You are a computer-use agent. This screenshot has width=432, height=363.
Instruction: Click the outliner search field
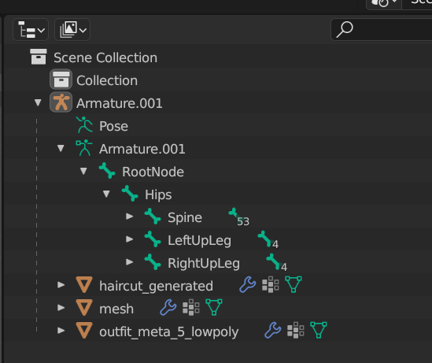coord(382,29)
